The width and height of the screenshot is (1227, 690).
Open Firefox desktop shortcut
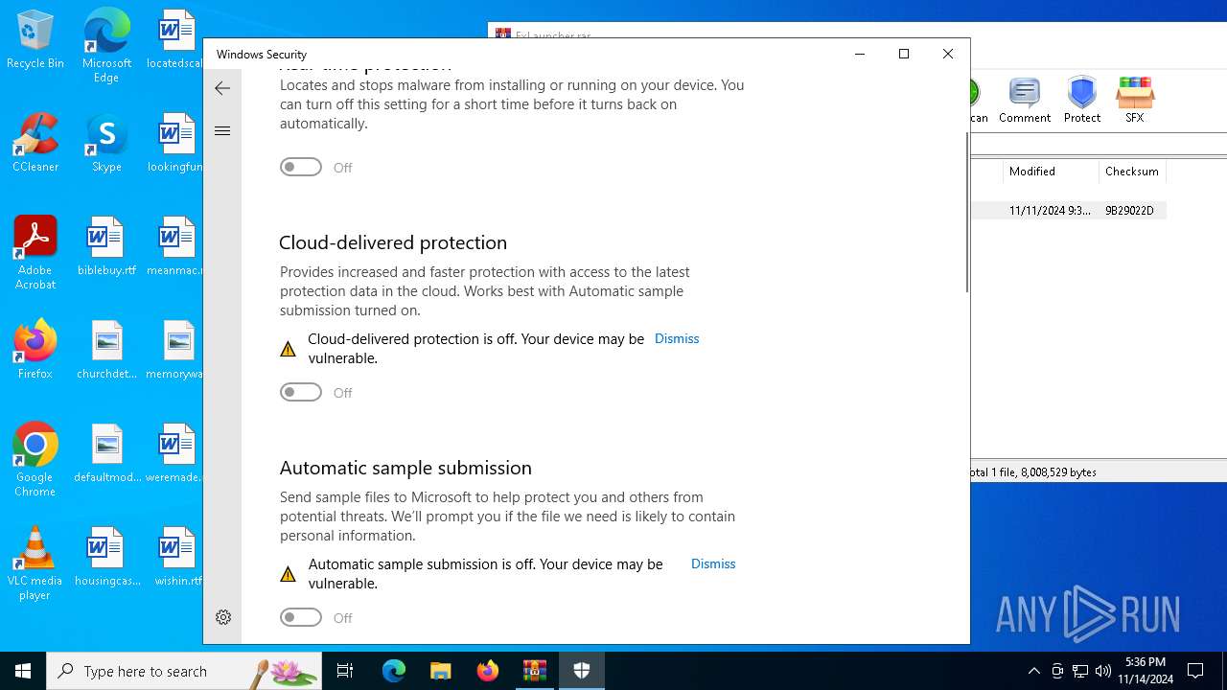tap(35, 350)
